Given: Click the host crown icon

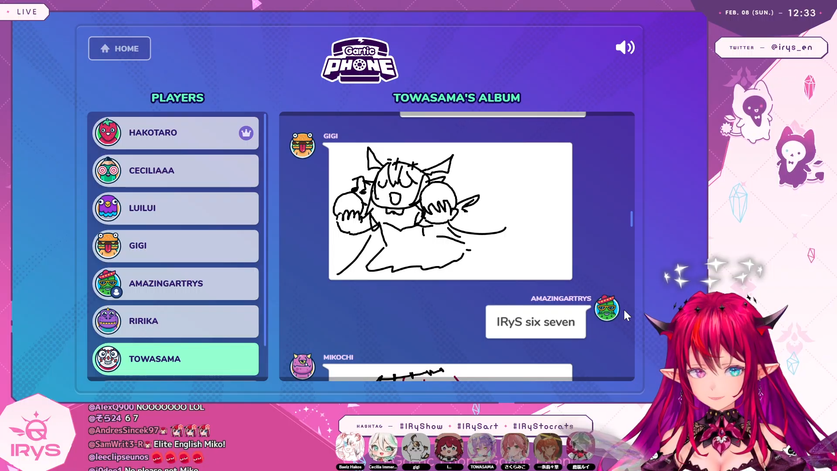Looking at the screenshot, I should pyautogui.click(x=246, y=133).
